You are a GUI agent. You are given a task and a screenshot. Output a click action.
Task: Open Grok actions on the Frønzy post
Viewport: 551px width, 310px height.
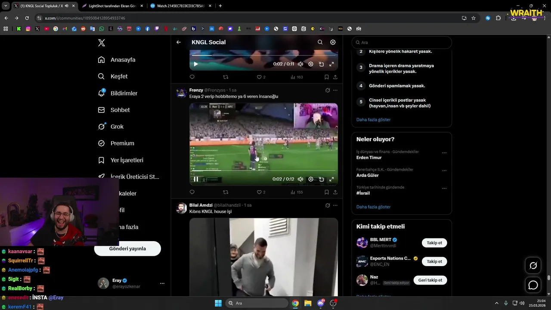pos(328,90)
